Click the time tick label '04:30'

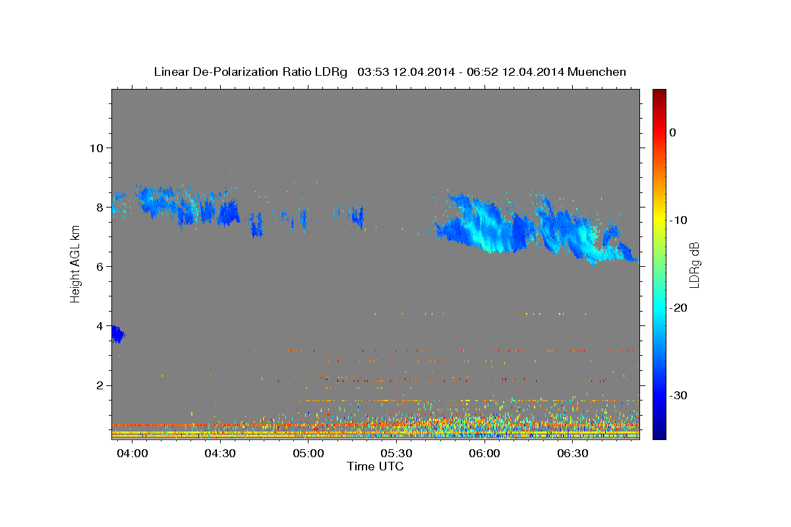coord(220,454)
